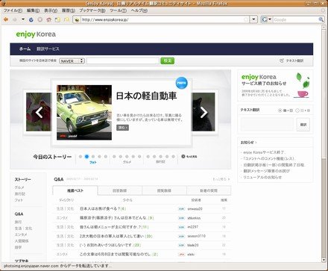
Task: Select the first story dot in the グルメ group
Action: [114, 157]
